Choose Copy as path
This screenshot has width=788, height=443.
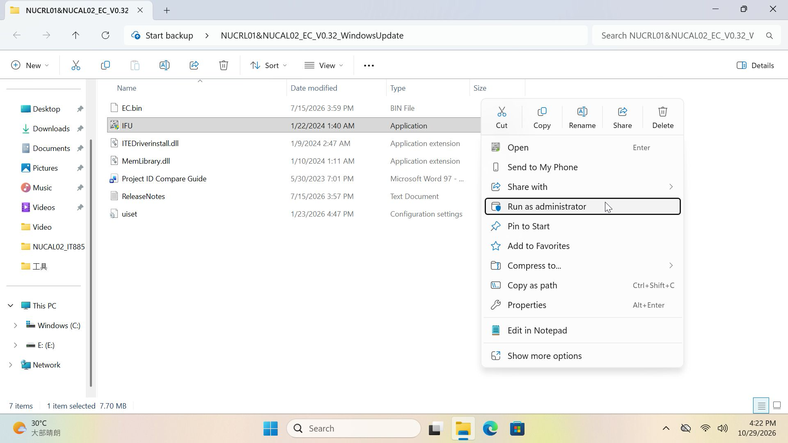pos(582,285)
